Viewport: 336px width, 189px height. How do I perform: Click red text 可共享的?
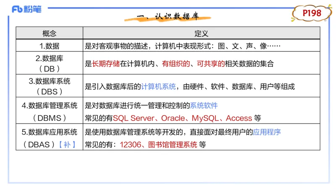point(211,63)
